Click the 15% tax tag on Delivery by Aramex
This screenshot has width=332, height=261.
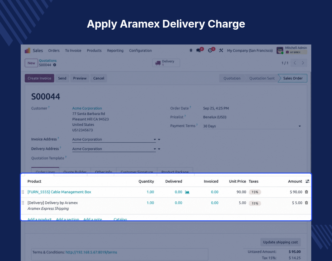[x=255, y=203]
